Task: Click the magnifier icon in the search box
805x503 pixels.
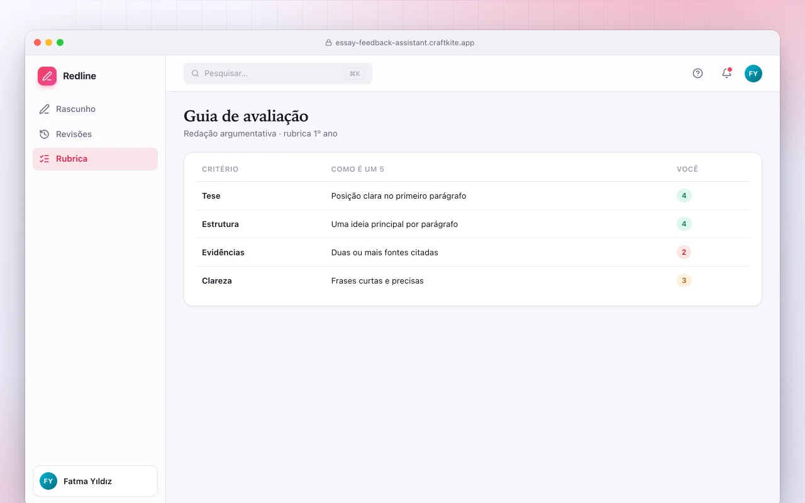Action: pyautogui.click(x=196, y=74)
